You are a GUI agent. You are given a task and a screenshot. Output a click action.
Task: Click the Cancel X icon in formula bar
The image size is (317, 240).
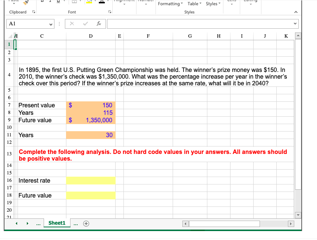[72, 23]
